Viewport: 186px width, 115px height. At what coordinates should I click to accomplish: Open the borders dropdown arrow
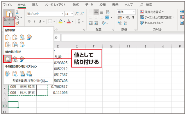click(54, 21)
